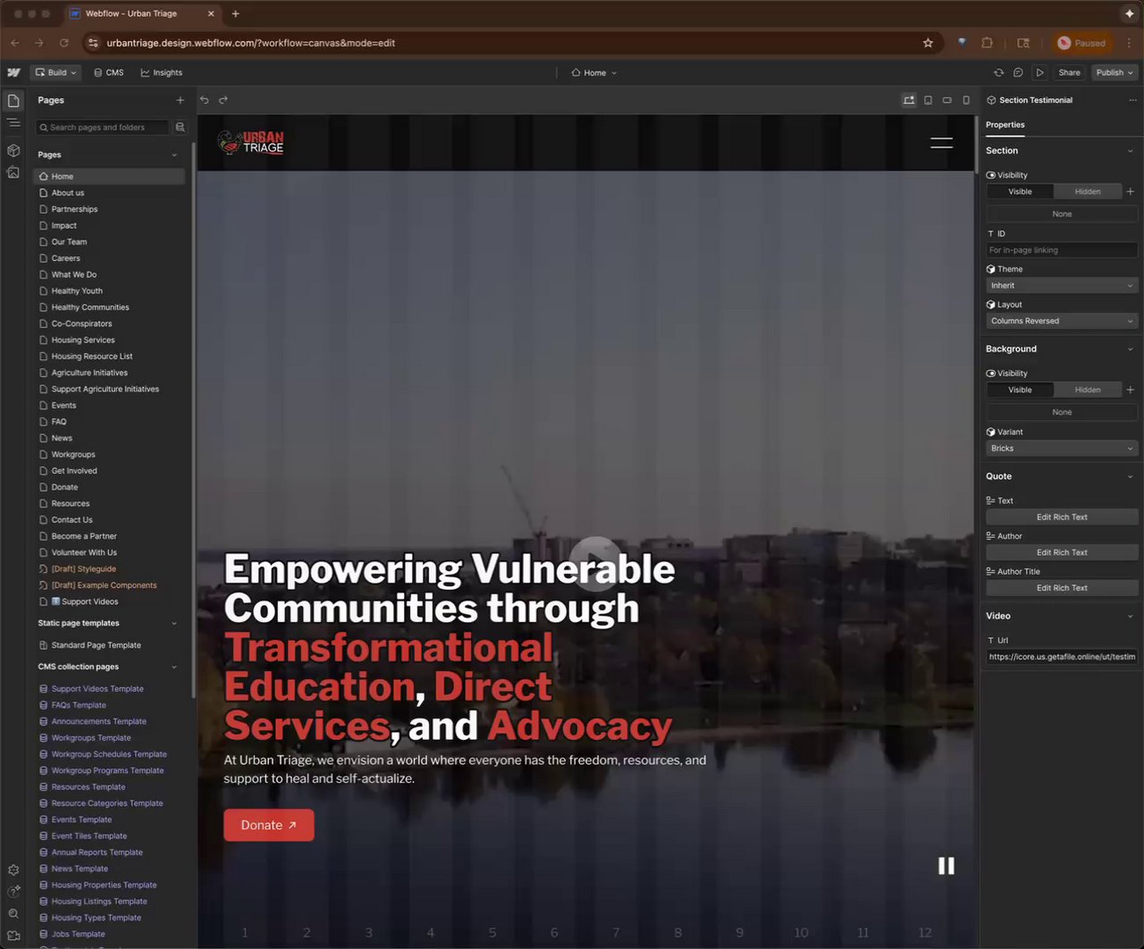Collapse the Static page templates section

(173, 624)
